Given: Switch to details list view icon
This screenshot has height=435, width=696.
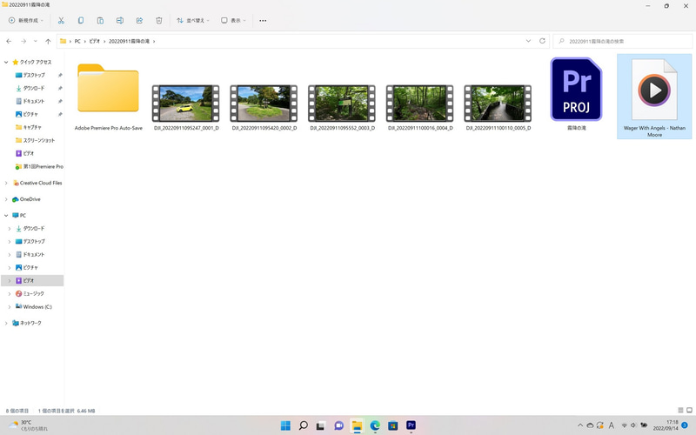Looking at the screenshot, I should [680, 410].
